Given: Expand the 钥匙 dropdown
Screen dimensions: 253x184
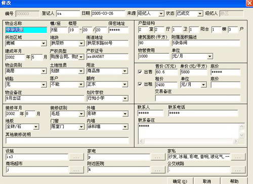Looking at the screenshot, I should [44, 85].
